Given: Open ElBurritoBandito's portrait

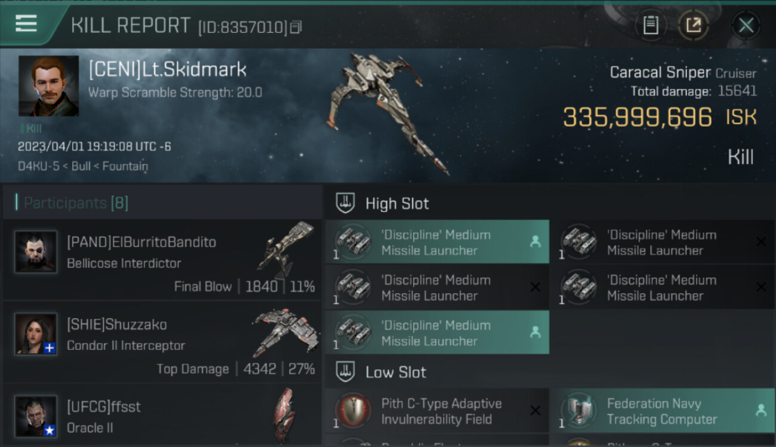Looking at the screenshot, I should pyautogui.click(x=36, y=252).
